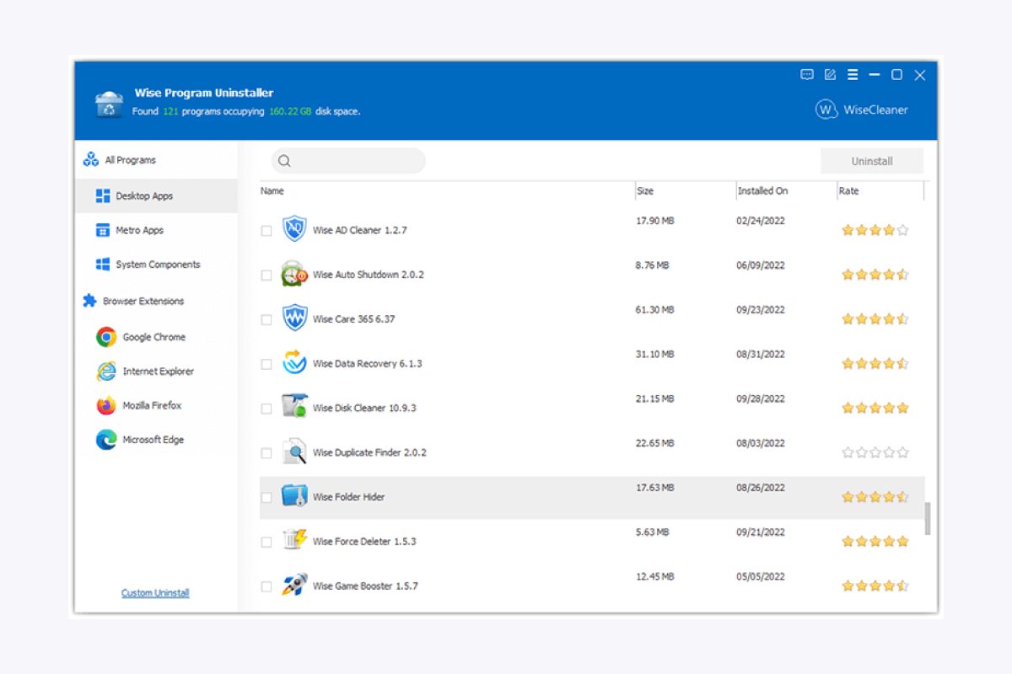This screenshot has height=674, width=1012.
Task: Tick the Wise Folder Hider checkbox
Action: (266, 496)
